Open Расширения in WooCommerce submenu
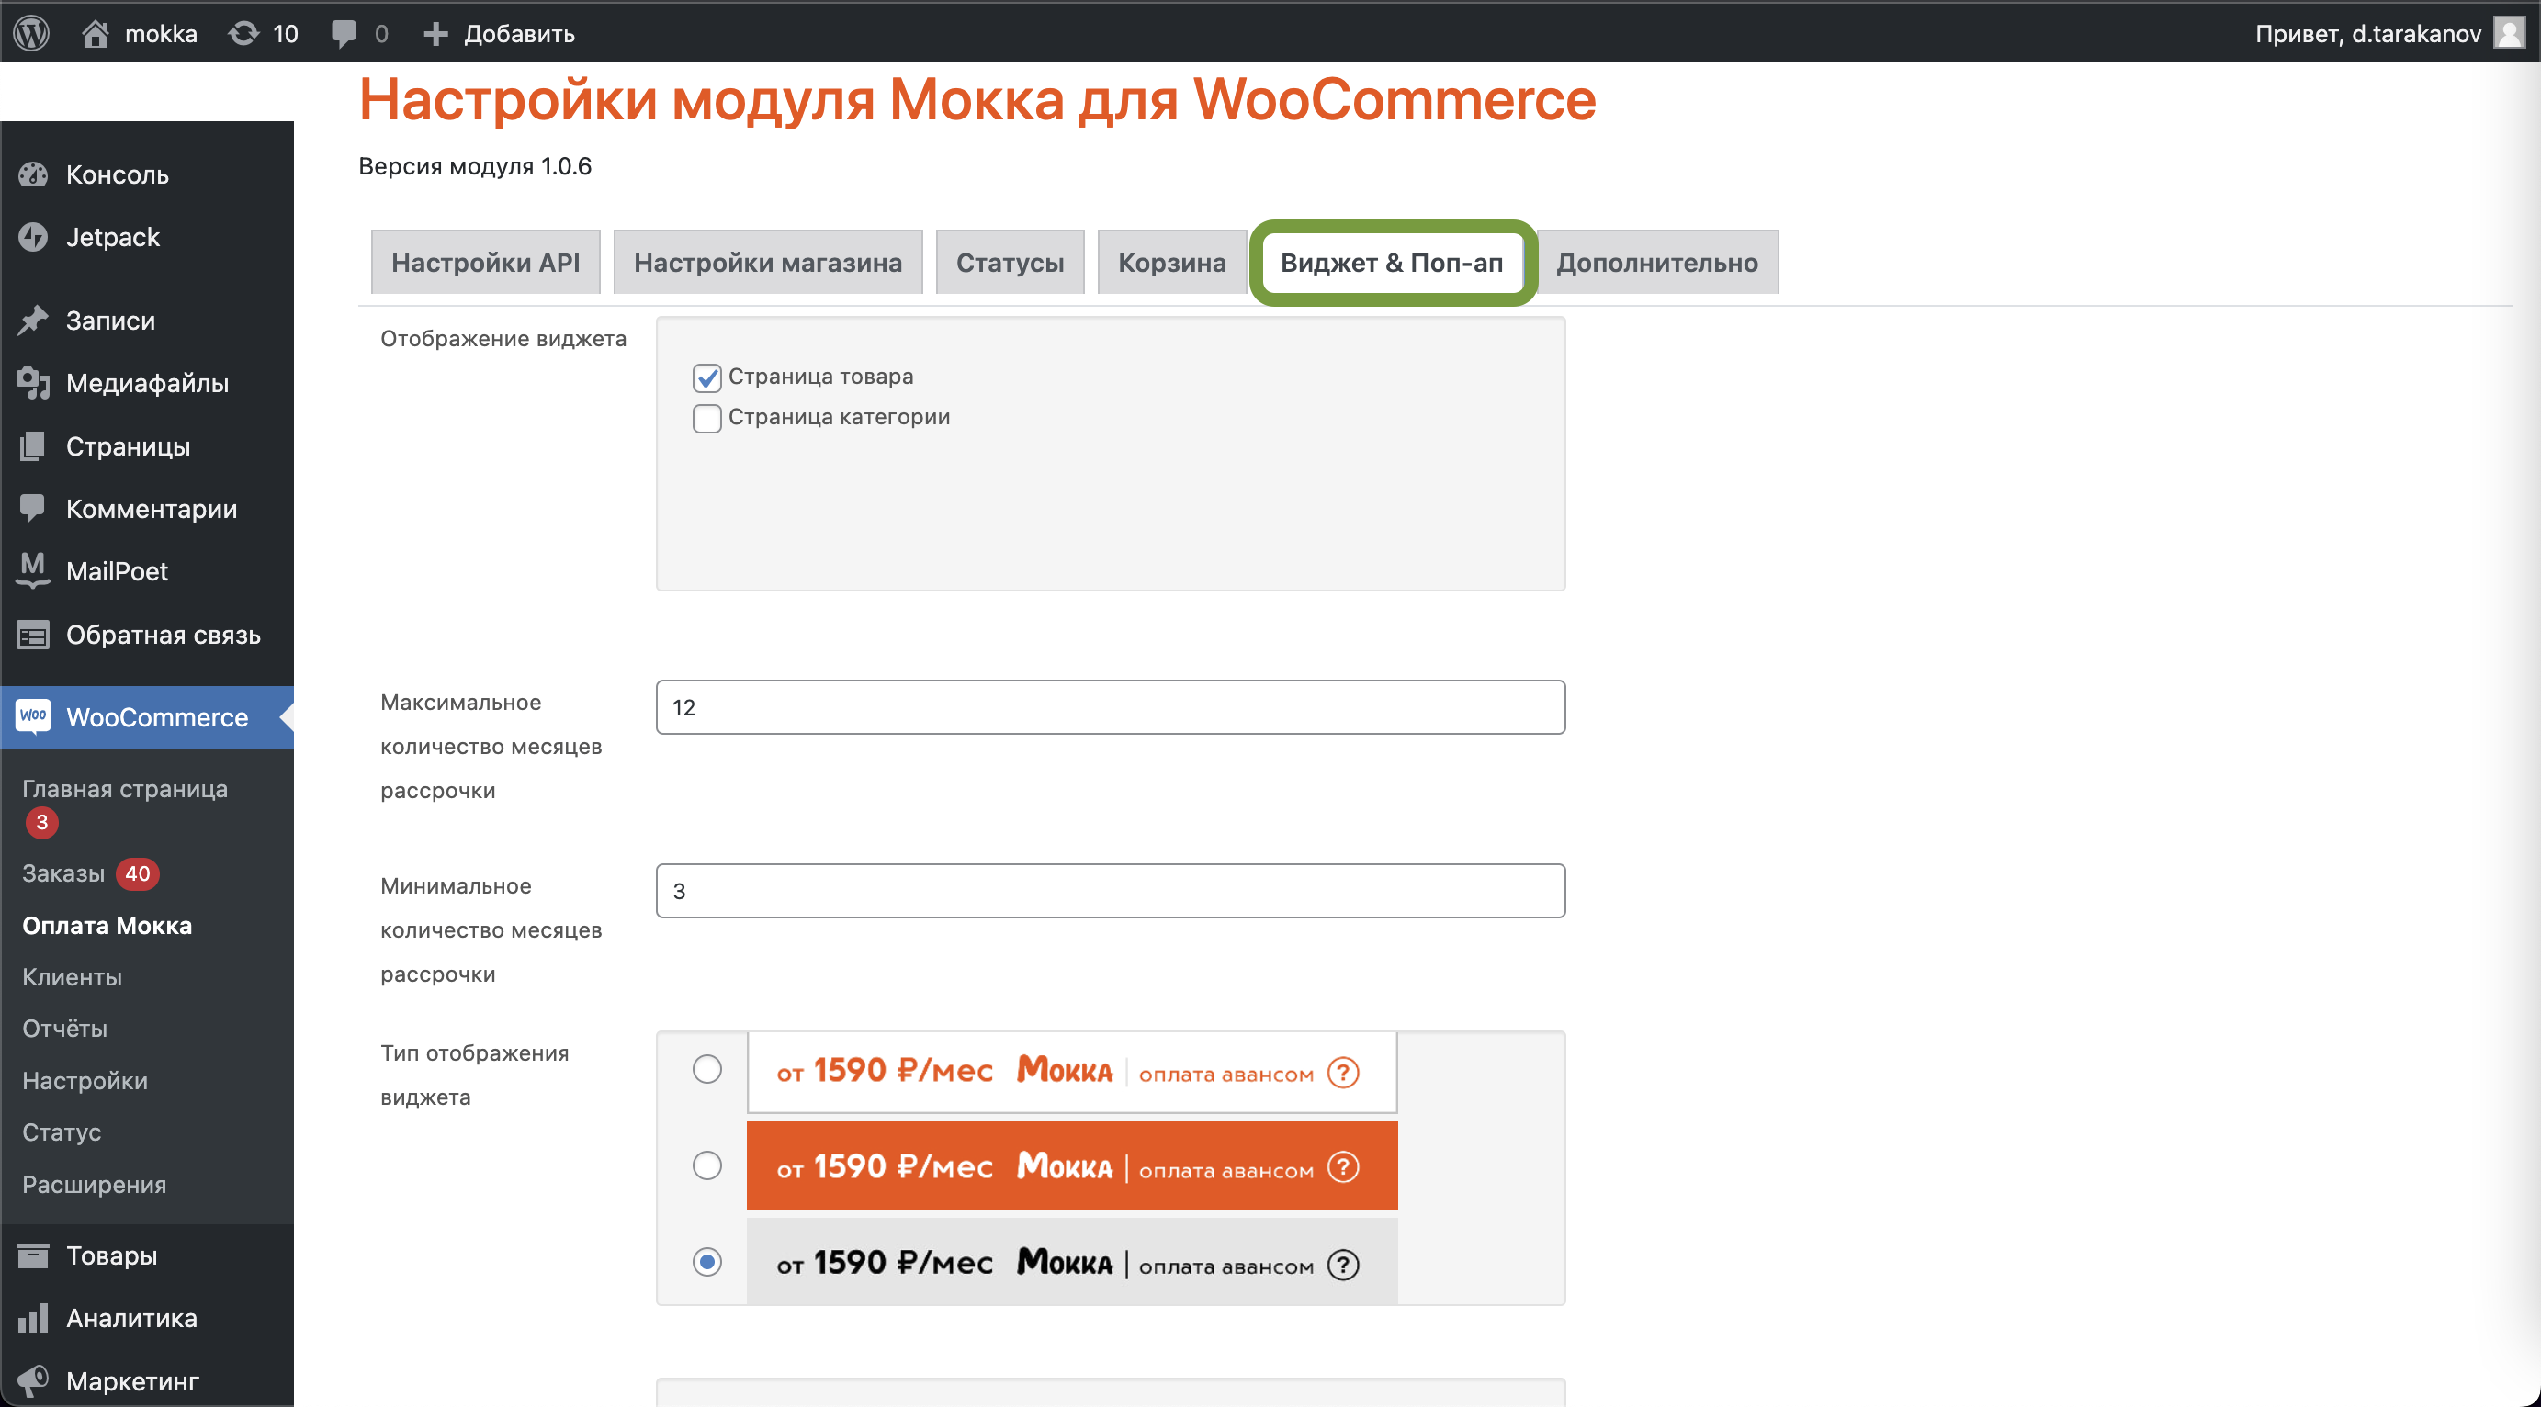Viewport: 2541px width, 1407px height. click(x=95, y=1184)
